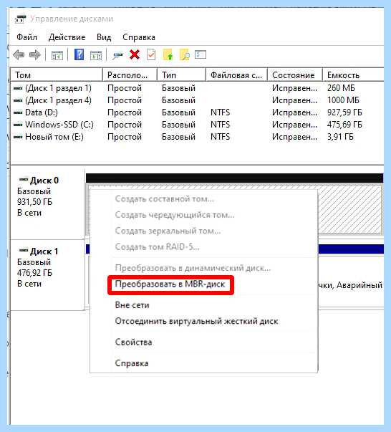Sort by the Том column header
The height and width of the screenshot is (432, 391).
[x=57, y=75]
